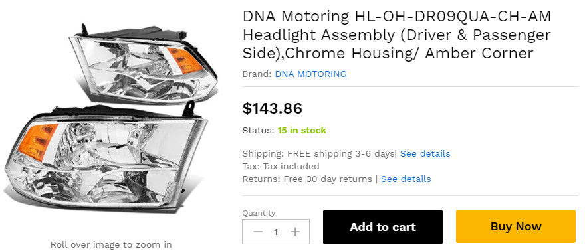This screenshot has width=585, height=251.
Task: Open See details next to Shipping
Action: pyautogui.click(x=425, y=154)
